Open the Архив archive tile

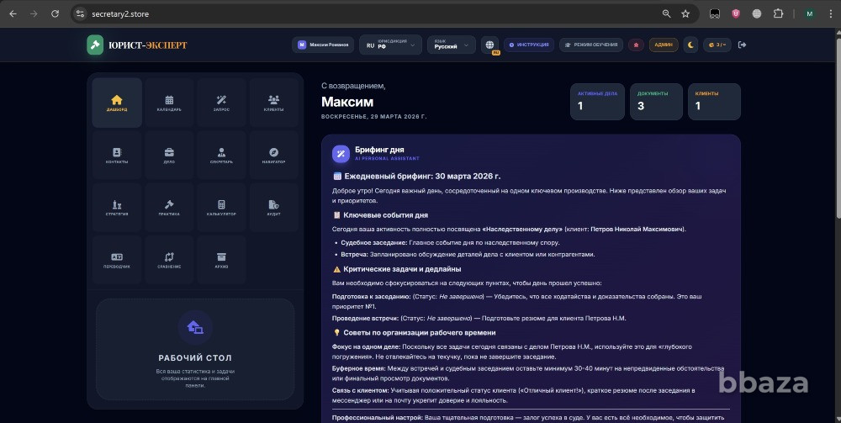coord(221,260)
